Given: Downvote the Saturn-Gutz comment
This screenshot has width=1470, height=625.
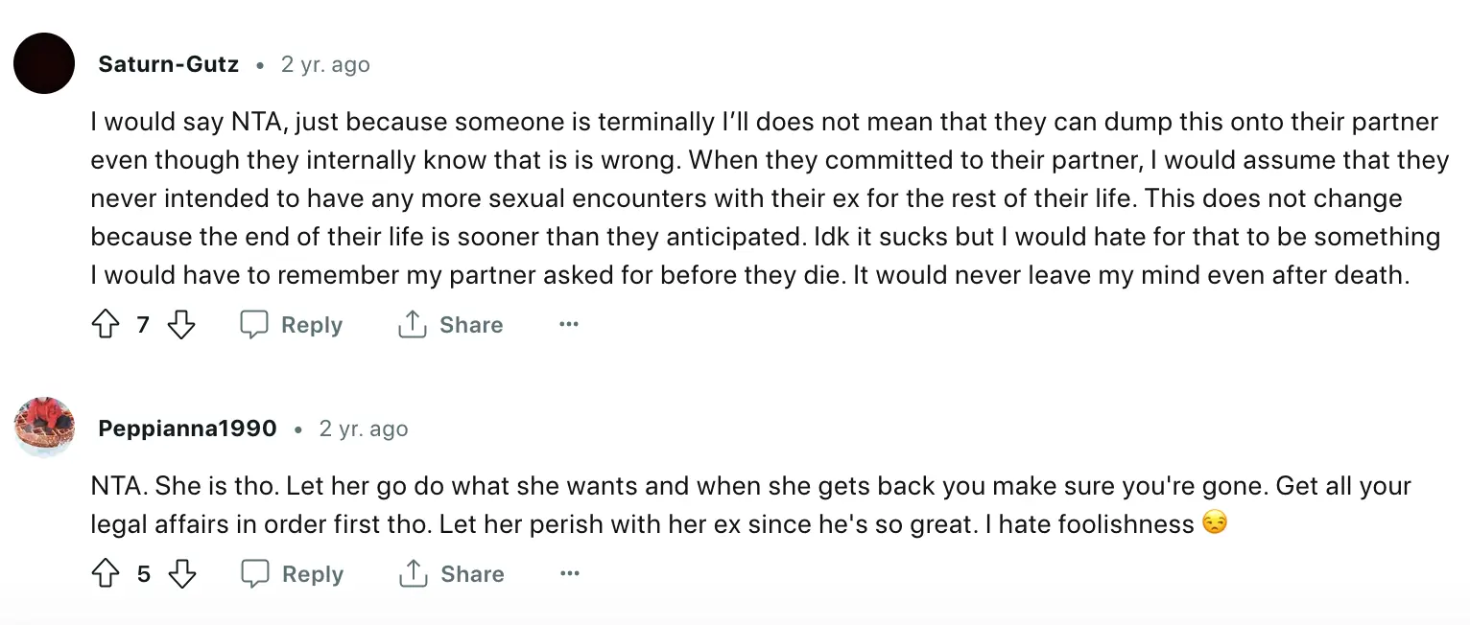Looking at the screenshot, I should [x=181, y=325].
